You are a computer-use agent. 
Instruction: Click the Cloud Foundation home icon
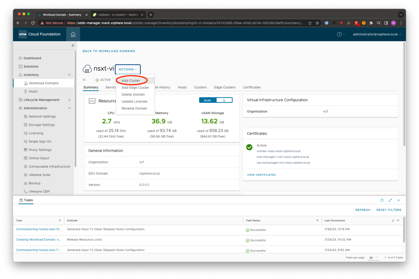coord(73,34)
